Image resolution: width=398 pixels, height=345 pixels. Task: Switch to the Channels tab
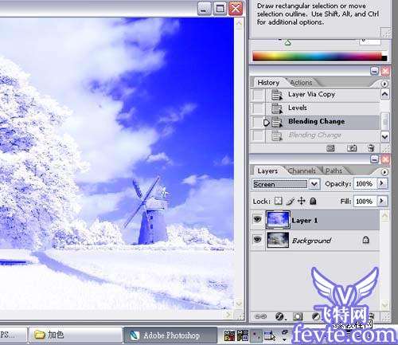coord(302,171)
